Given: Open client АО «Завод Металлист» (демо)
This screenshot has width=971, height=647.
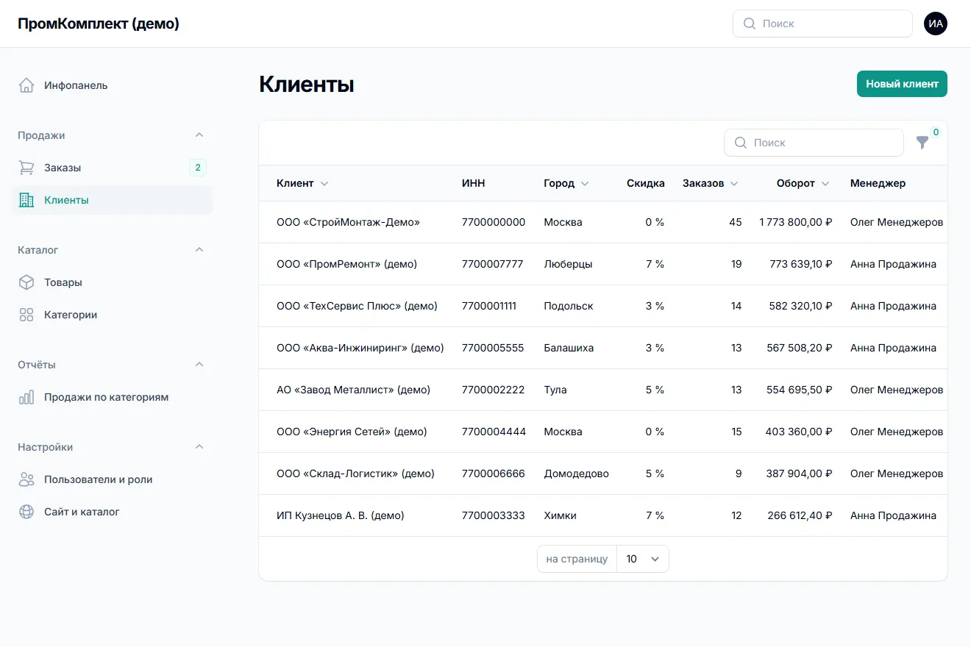Looking at the screenshot, I should [x=353, y=390].
